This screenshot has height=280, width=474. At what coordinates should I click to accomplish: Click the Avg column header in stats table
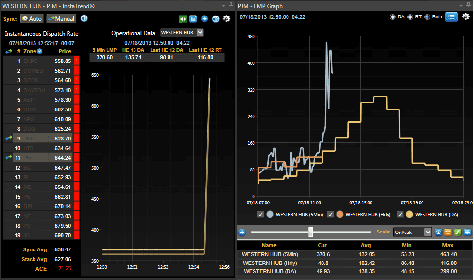click(x=366, y=245)
